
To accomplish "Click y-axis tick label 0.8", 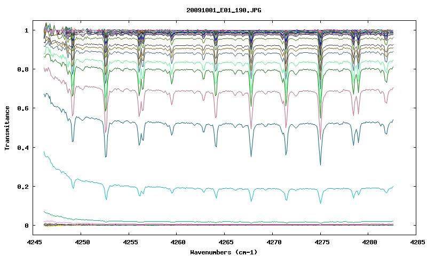I will [22, 69].
